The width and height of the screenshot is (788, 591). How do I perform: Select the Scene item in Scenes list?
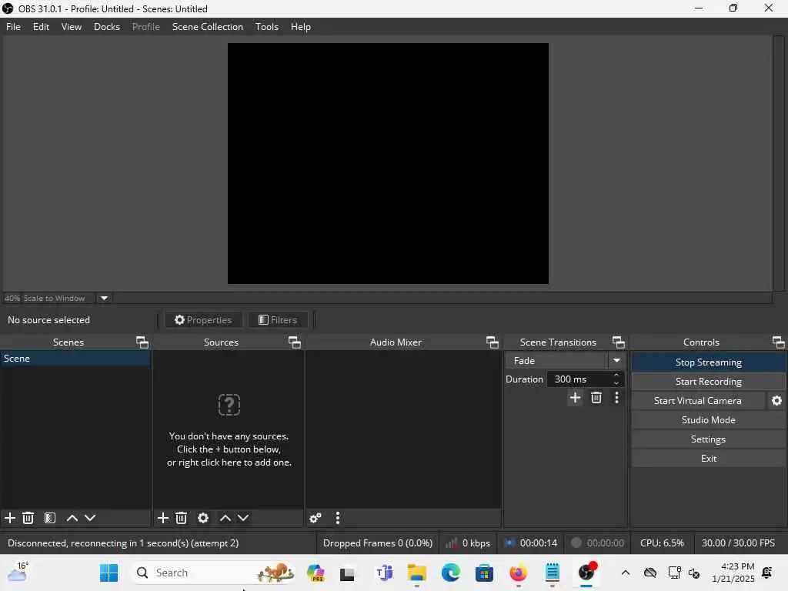pos(75,359)
